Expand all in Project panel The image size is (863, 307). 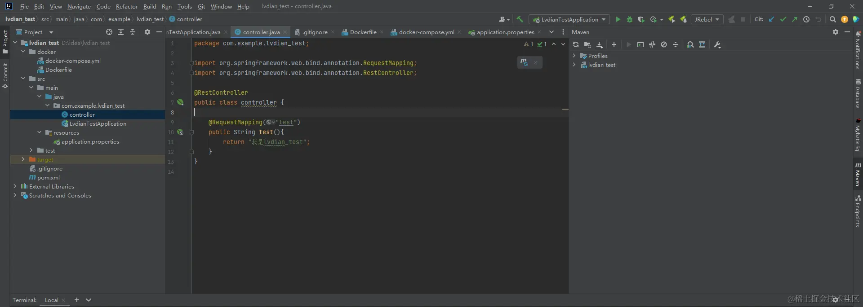click(x=121, y=32)
